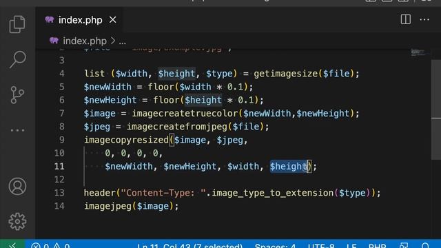The width and height of the screenshot is (441, 248).
Task: Open the Explorer view in activity bar
Action: pos(17,24)
